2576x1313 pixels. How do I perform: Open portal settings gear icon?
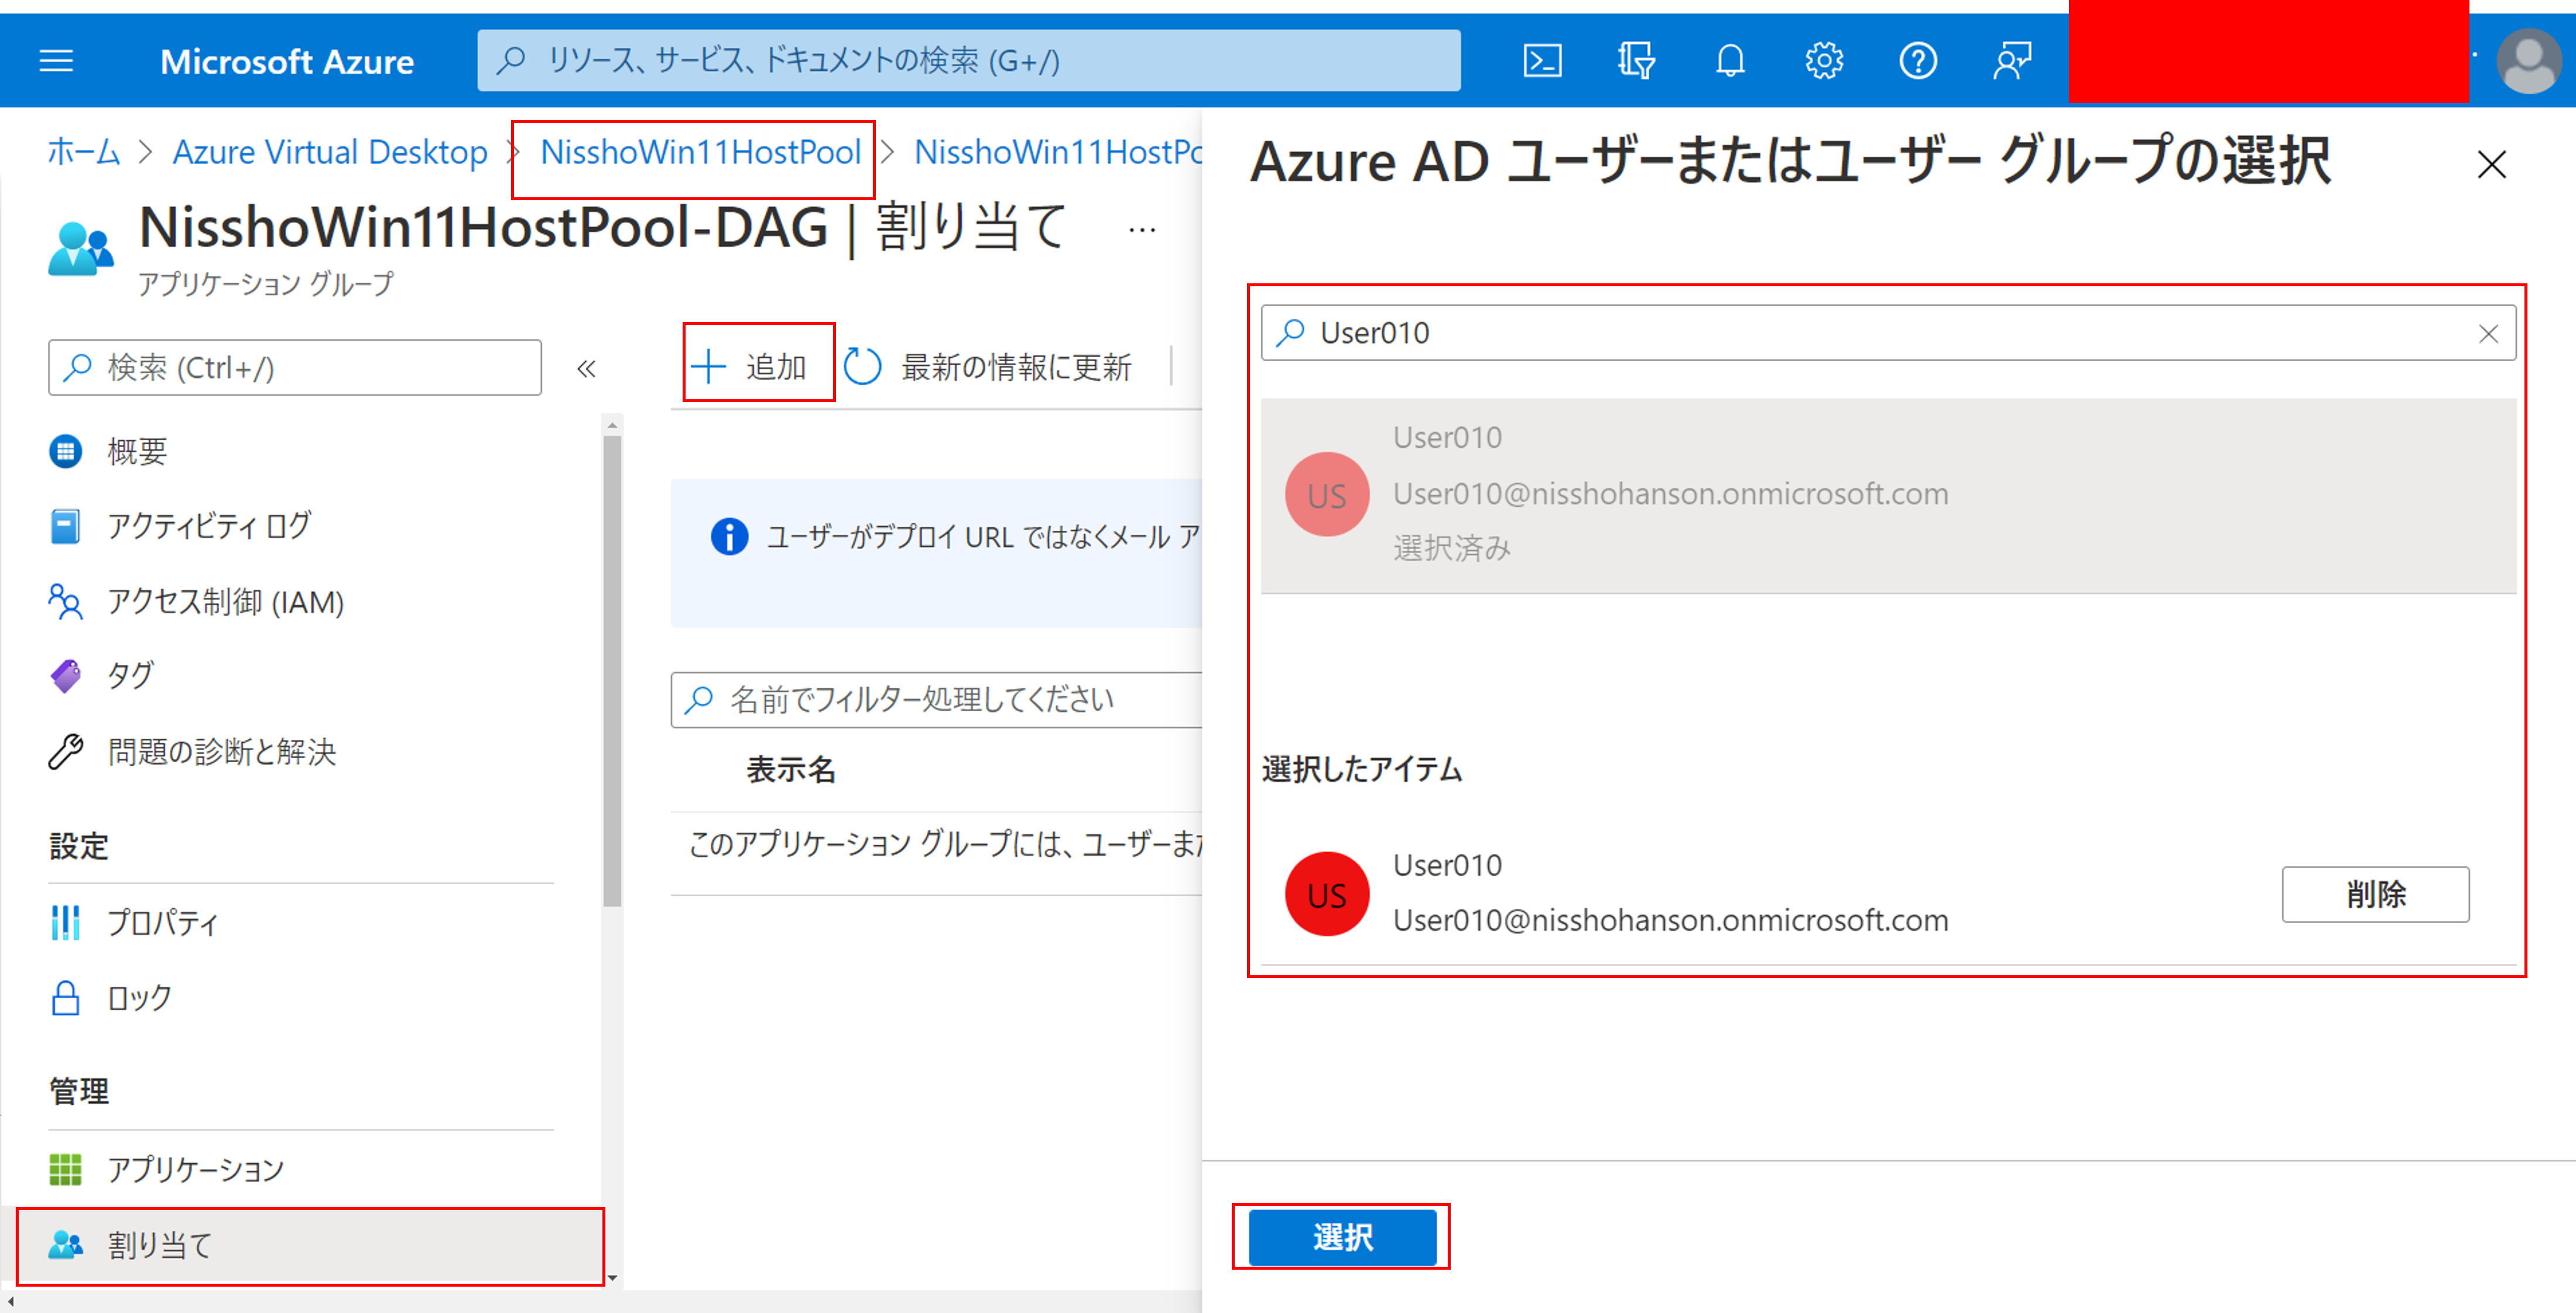coord(1824,61)
